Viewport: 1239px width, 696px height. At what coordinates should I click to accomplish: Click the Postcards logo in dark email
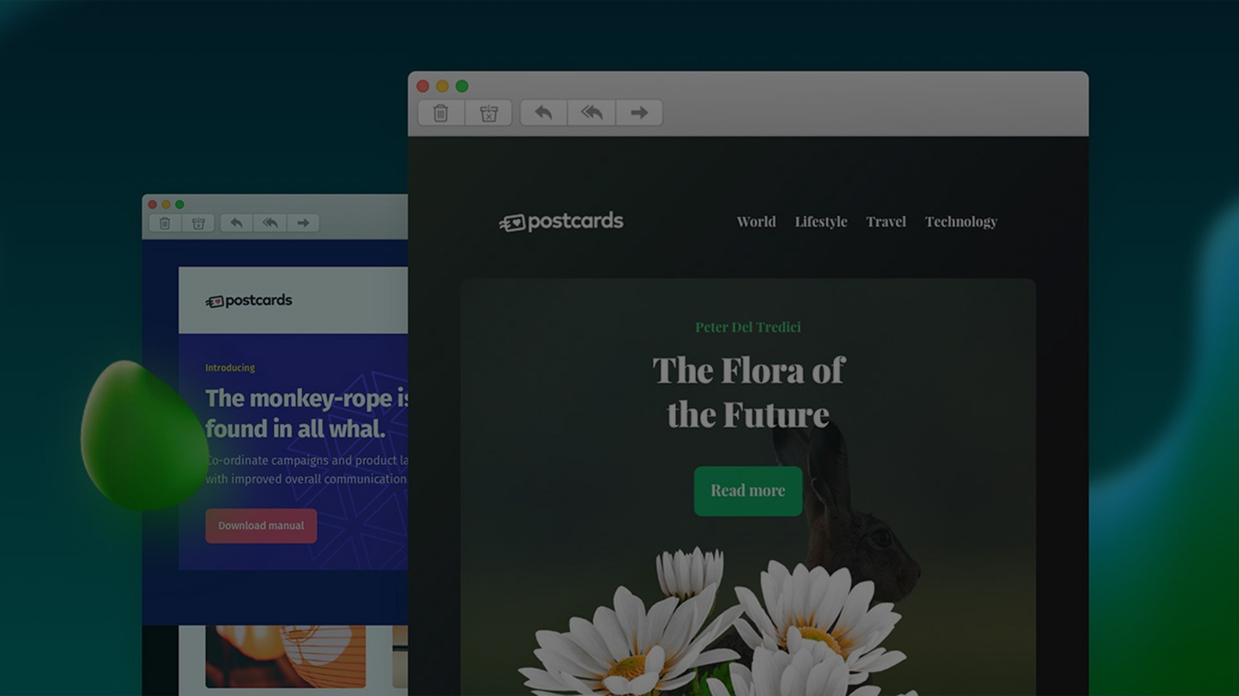561,222
